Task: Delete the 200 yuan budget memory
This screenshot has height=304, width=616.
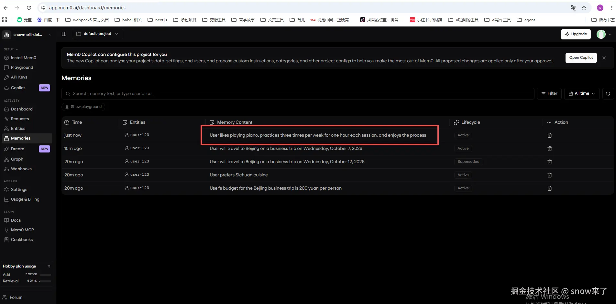Action: [549, 188]
